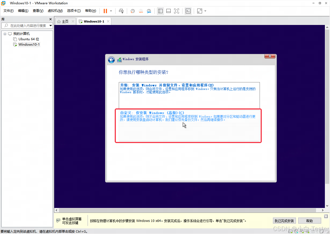
Task: Choose 自定义 仅安装 Windows (高级) option
Action: (x=189, y=125)
